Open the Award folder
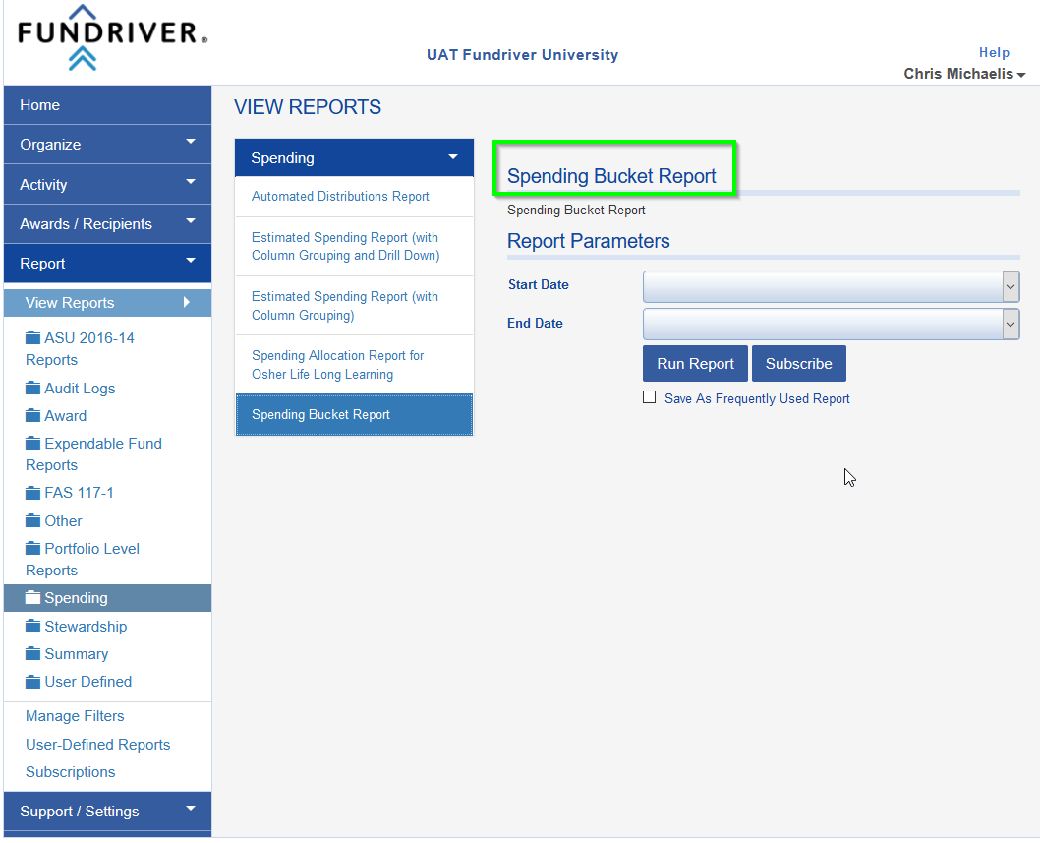Image resolution: width=1040 pixels, height=843 pixels. pyautogui.click(x=66, y=415)
